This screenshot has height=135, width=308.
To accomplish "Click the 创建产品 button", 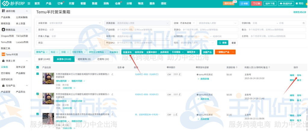I will [208, 52].
